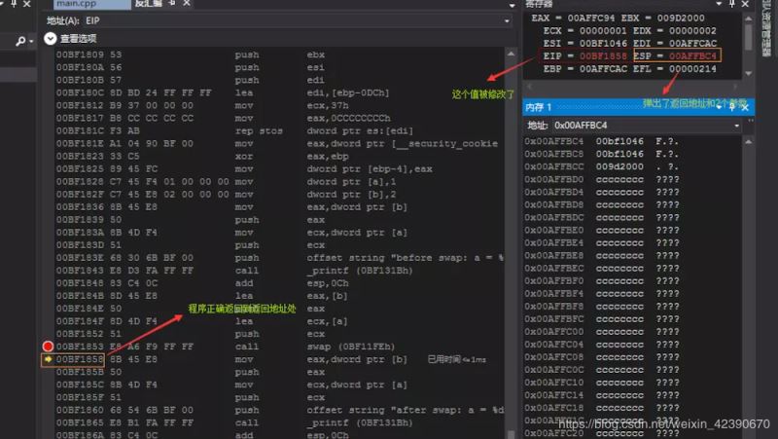Screen dimensions: 778x439
Task: Select memory row 0x00AFFBFC
Action: tap(602, 319)
